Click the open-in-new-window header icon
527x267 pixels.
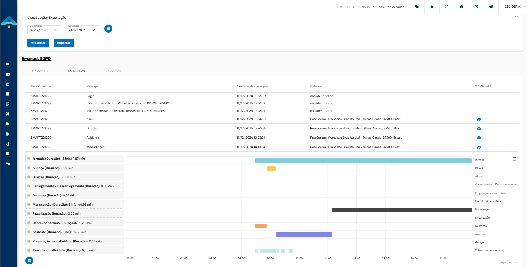(x=476, y=7)
